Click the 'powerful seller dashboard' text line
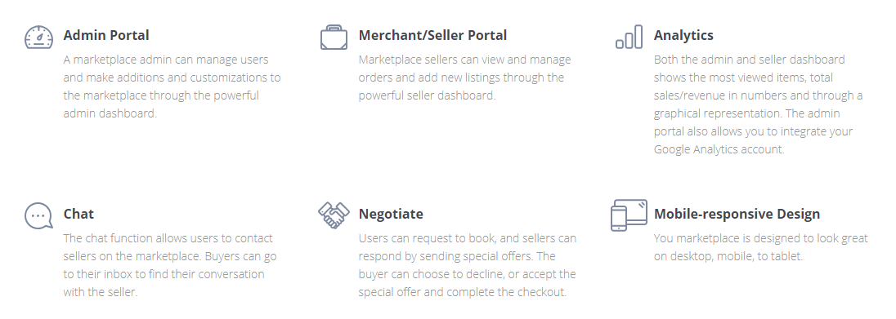 pos(427,95)
